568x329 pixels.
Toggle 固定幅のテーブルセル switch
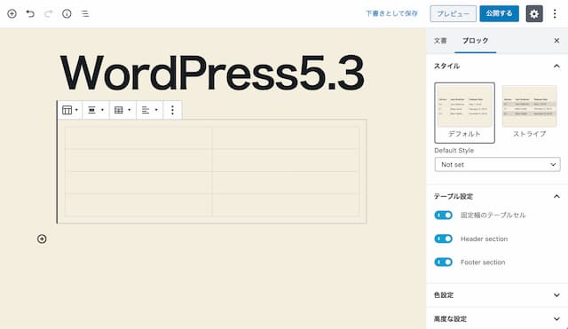pos(444,215)
